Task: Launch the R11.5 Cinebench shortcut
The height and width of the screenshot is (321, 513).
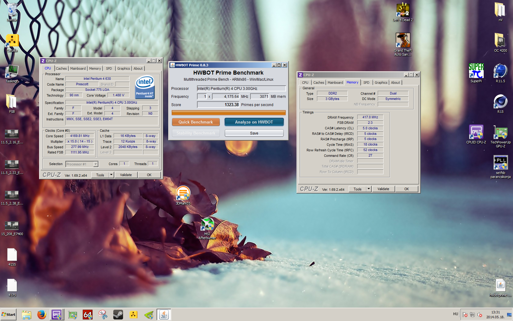Action: pyautogui.click(x=500, y=73)
